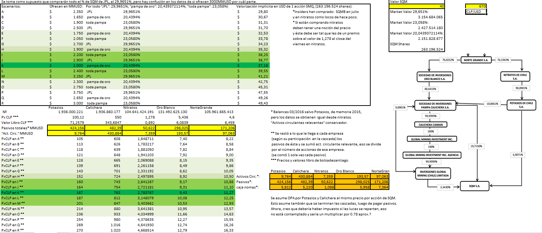542x233 pixels.
Task: Click the Global Mining Investment Inc. Agencia box
Action: point(432,155)
